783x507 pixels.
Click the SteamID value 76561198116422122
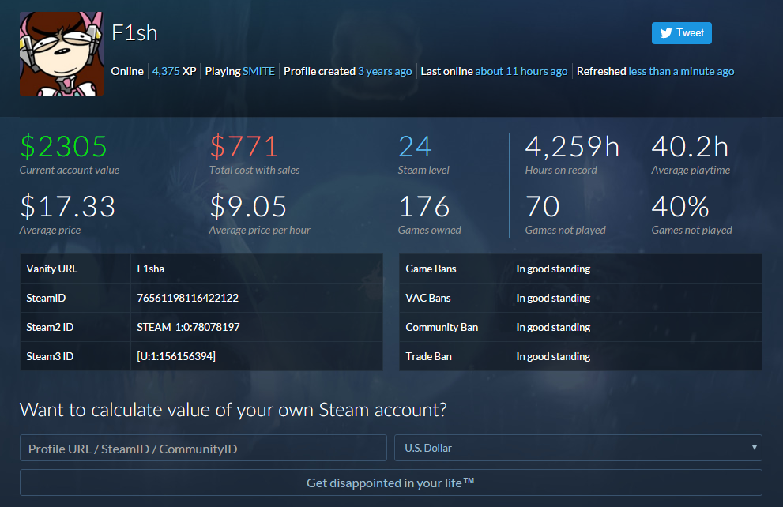click(x=188, y=298)
